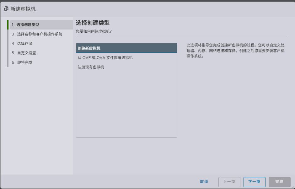Screen dimensions: 295x189
Task: Click the 新建虚拟机 dialog title text
Action: coord(23,9)
